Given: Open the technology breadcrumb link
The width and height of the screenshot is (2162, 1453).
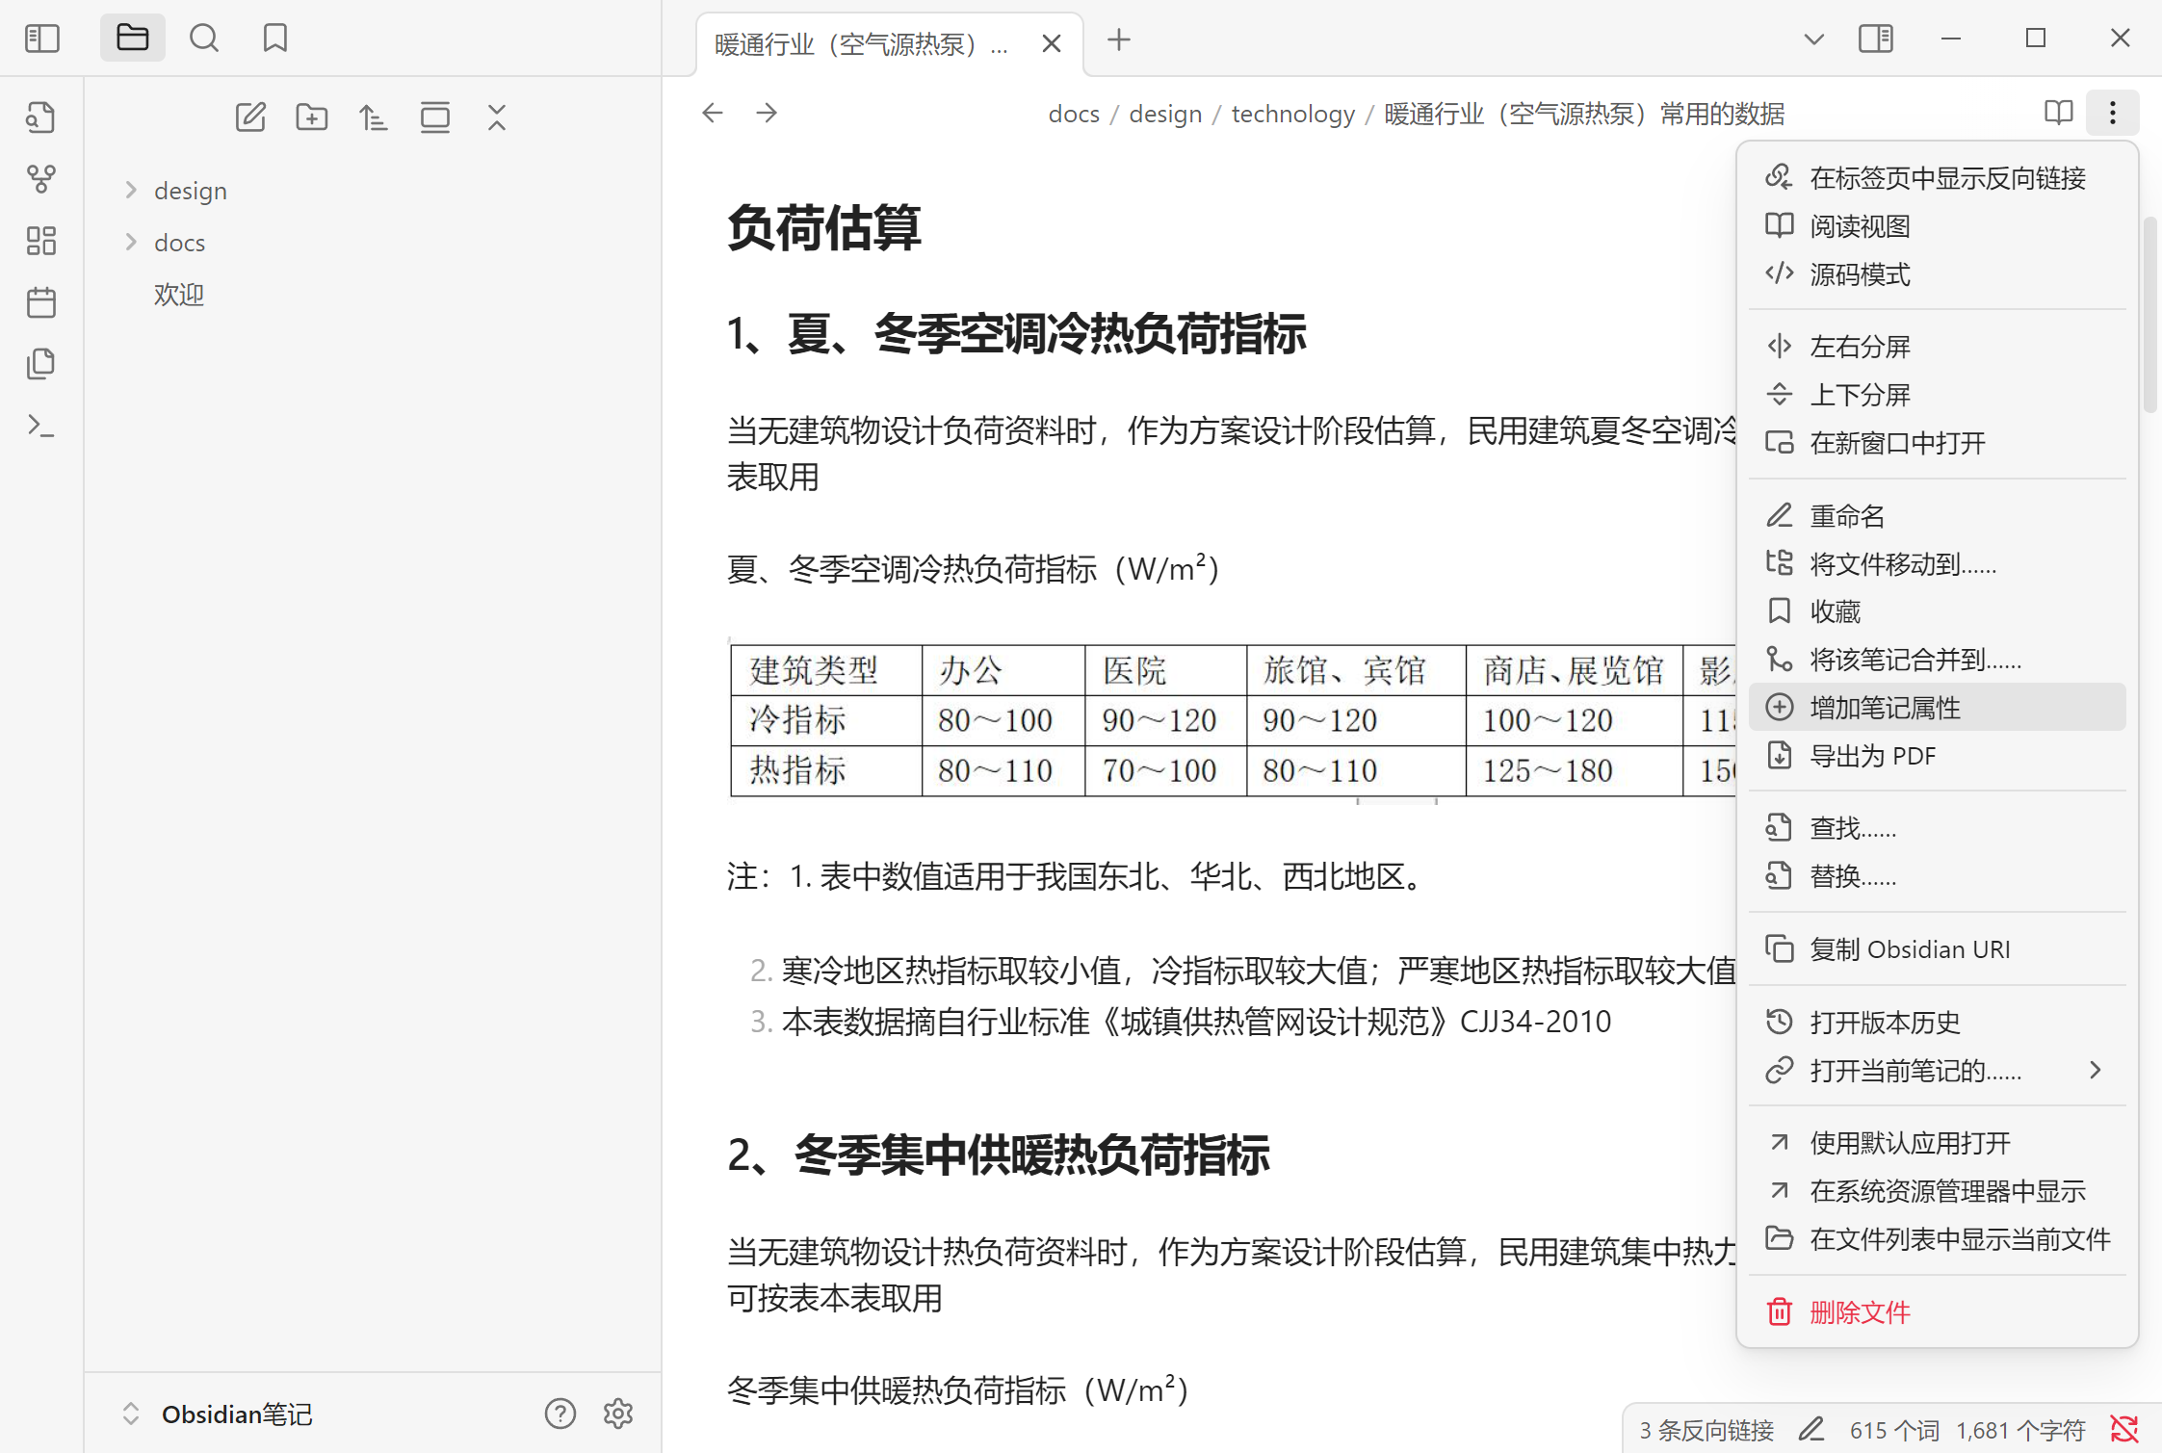Looking at the screenshot, I should (x=1292, y=113).
